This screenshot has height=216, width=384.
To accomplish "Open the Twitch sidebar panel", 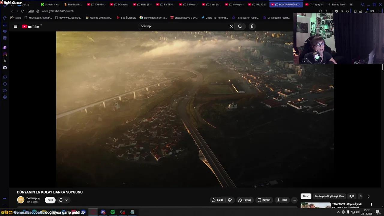I will coord(5,47).
